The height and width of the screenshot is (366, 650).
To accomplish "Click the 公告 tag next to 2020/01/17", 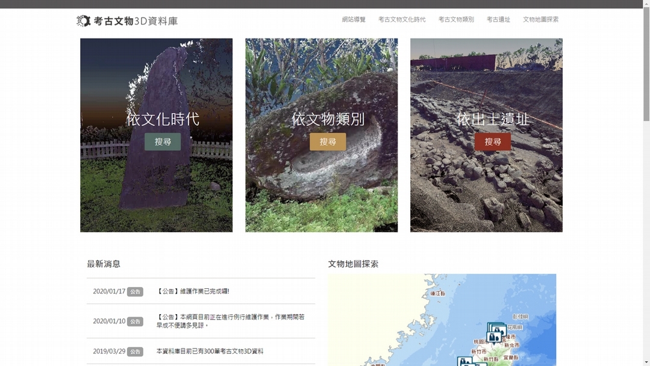I will (135, 292).
